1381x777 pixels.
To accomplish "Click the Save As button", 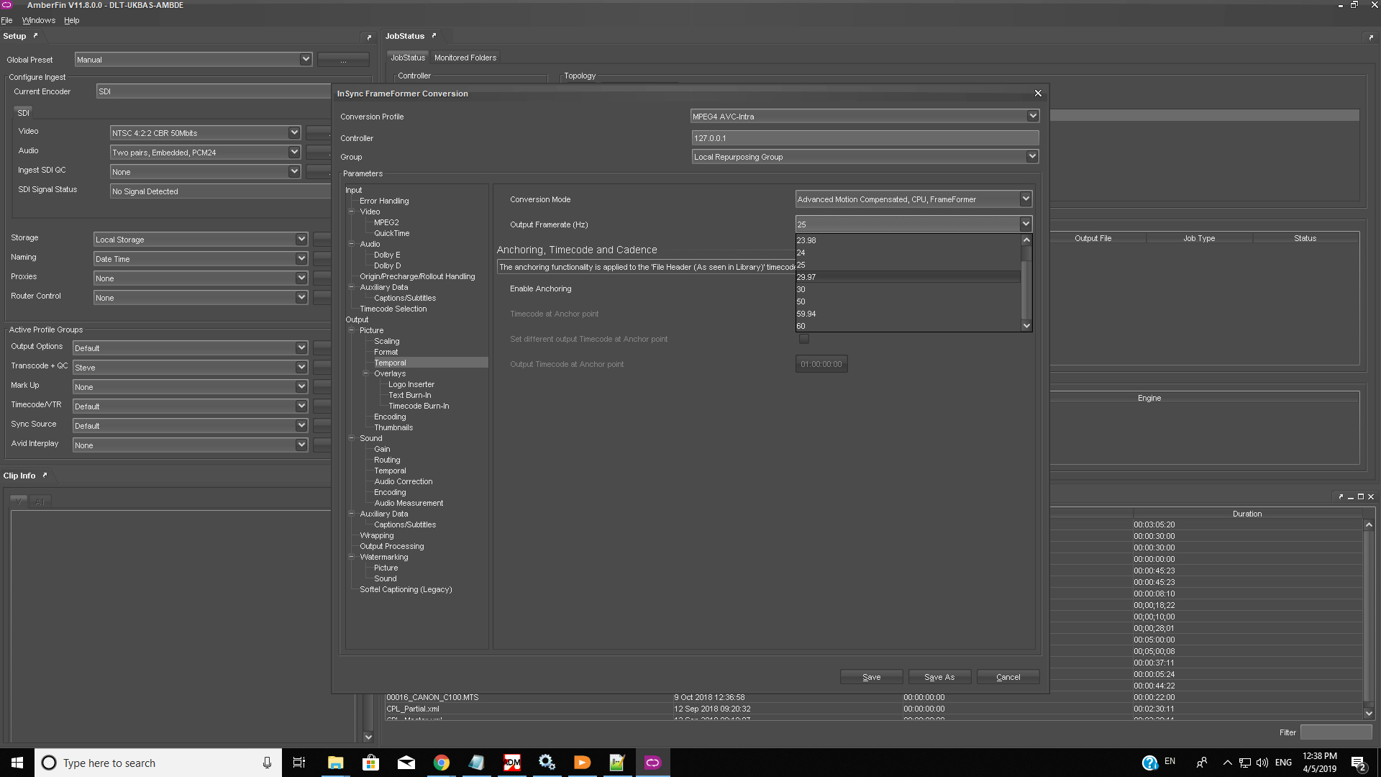I will [x=939, y=676].
